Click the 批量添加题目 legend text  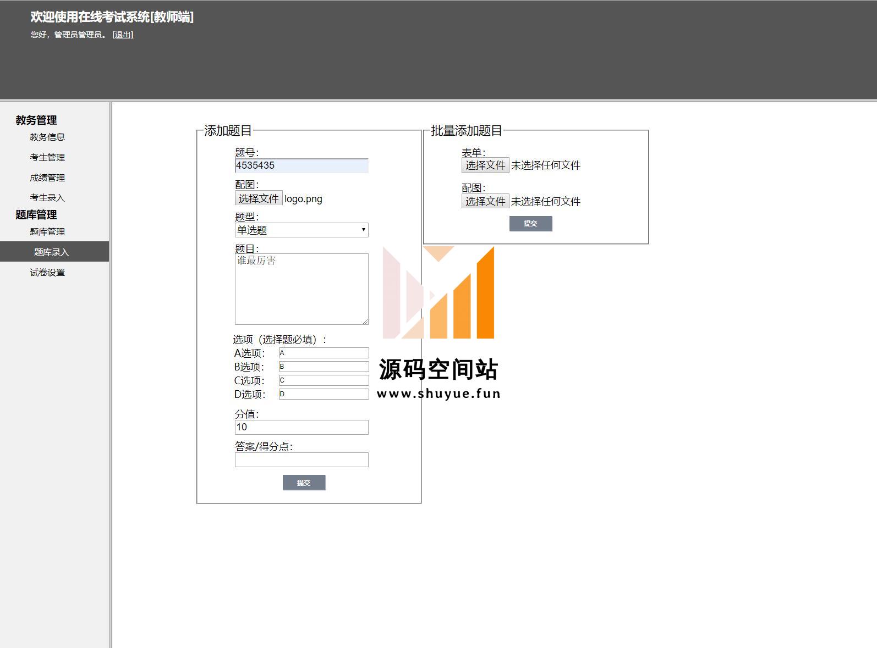[467, 131]
